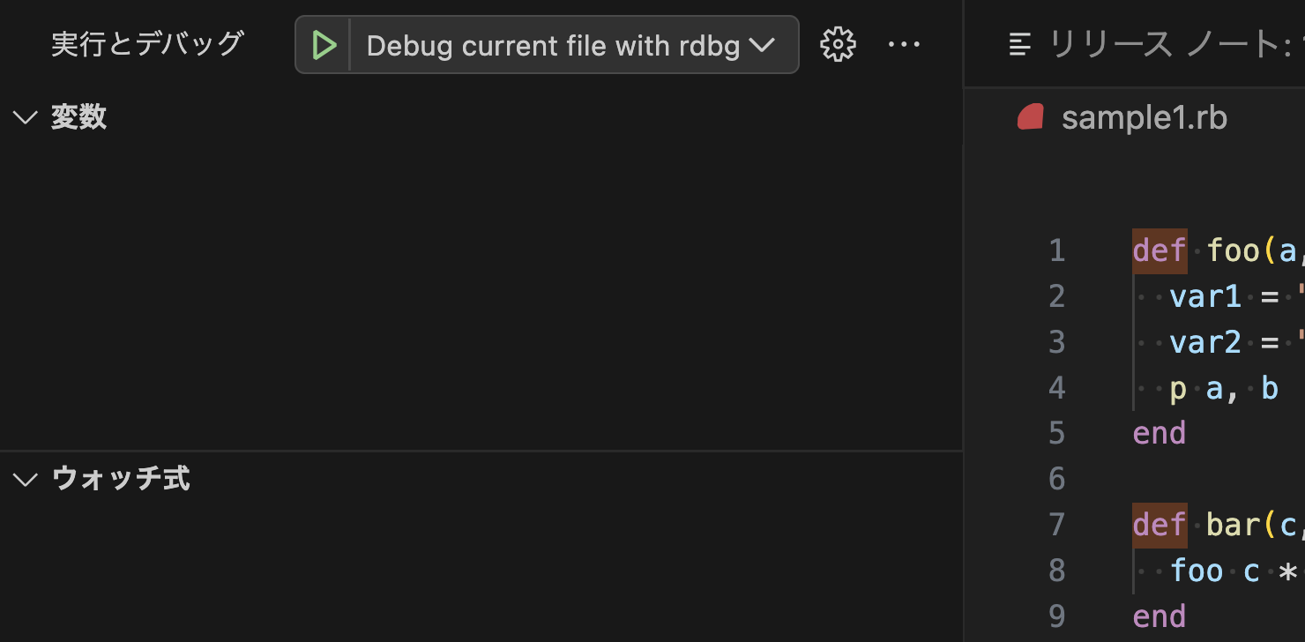Open launch.json via the settings gear icon
Screen dimensions: 1305x642
pyautogui.click(x=837, y=44)
